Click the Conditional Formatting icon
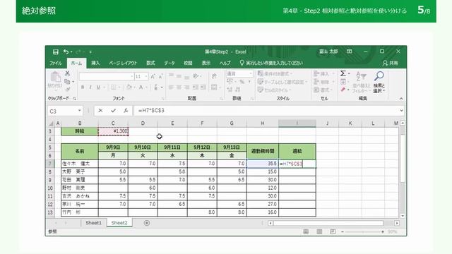This screenshot has height=254, width=452. point(261,73)
